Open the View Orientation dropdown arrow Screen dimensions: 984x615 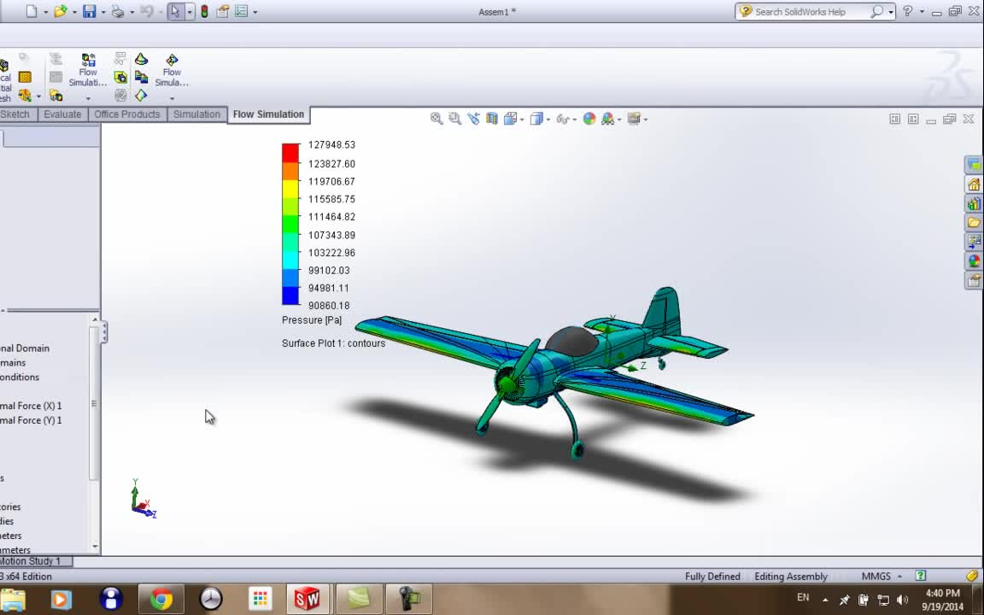[521, 119]
